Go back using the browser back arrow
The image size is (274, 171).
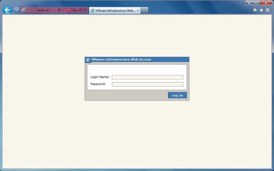[7, 10]
